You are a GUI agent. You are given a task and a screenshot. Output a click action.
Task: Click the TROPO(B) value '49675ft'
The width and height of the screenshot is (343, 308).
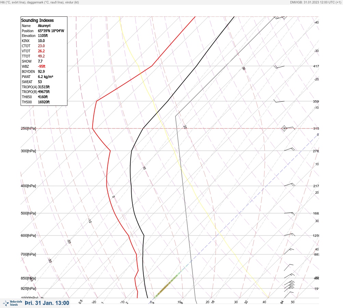[x=44, y=92]
